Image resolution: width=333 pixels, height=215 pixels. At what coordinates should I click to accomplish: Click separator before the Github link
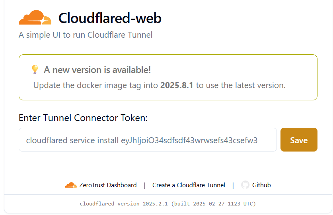[233, 185]
